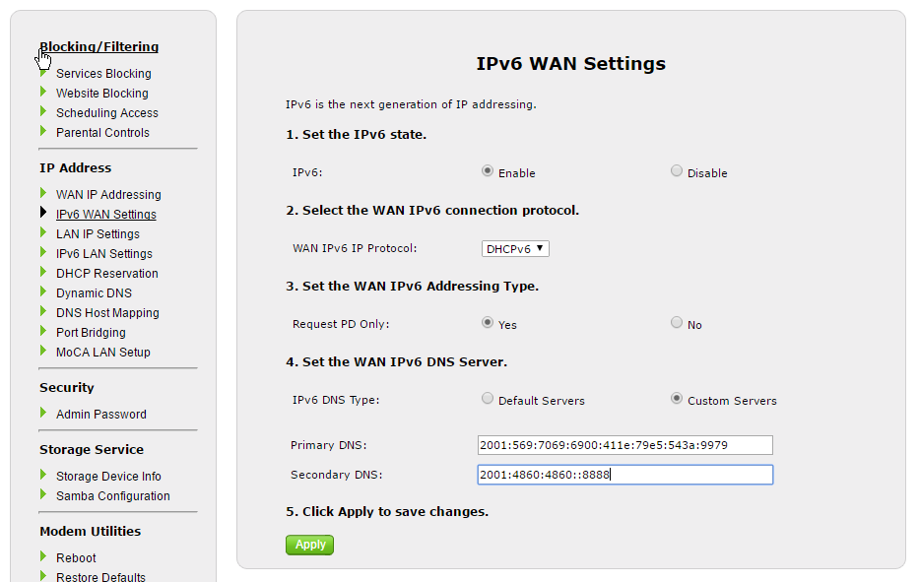Open the Blocking/Filtering section link
The image size is (919, 582).
tap(98, 47)
